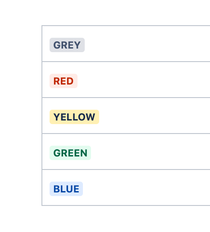The height and width of the screenshot is (232, 210).
Task: Click the border between RED and YELLOW rows
Action: click(126, 98)
